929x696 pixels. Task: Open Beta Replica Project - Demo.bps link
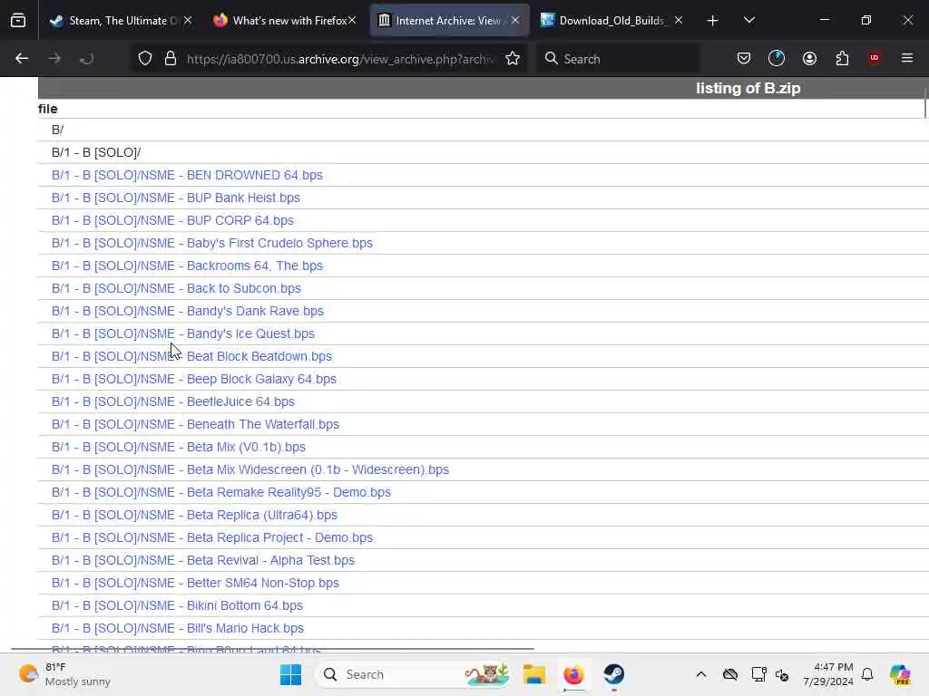(212, 537)
